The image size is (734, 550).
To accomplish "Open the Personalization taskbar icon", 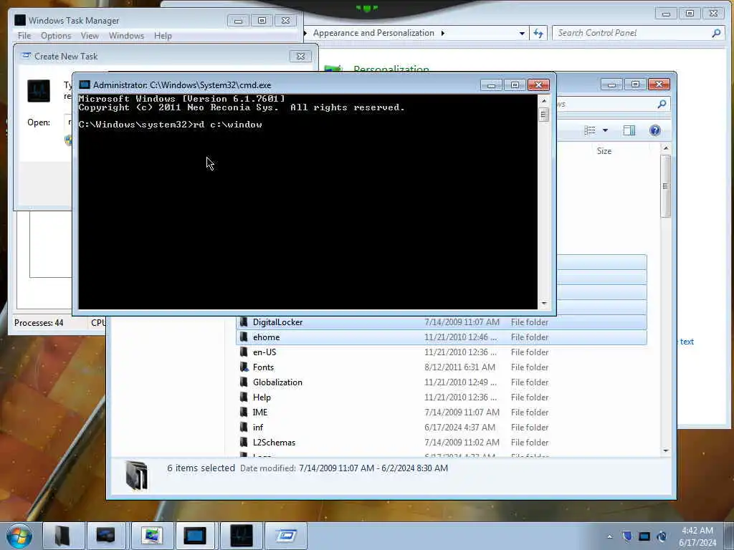I will 152,536.
